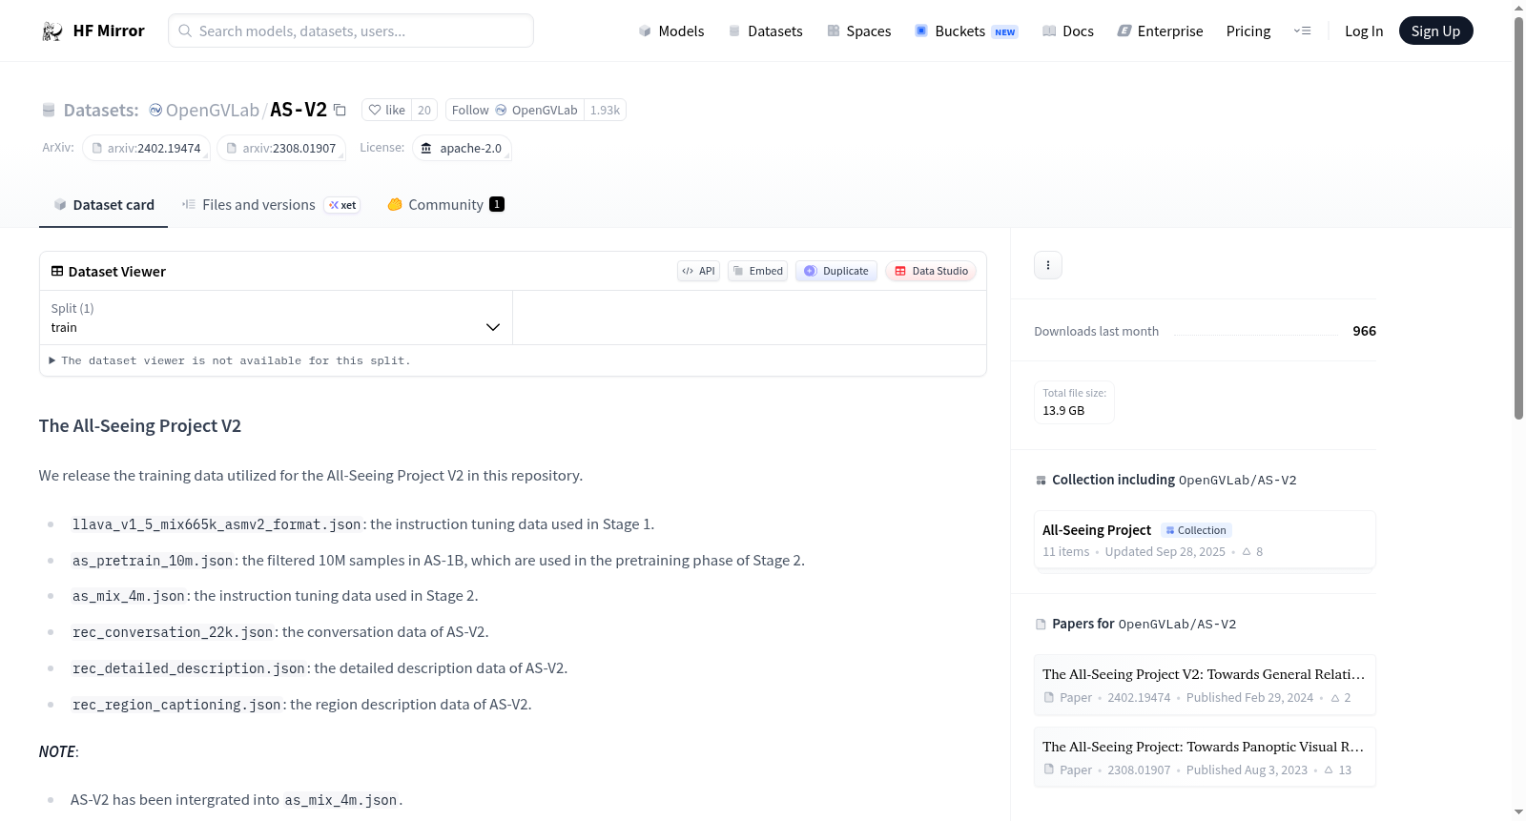
Task: Click the rec_conversation_22k.json file name
Action: point(173,632)
